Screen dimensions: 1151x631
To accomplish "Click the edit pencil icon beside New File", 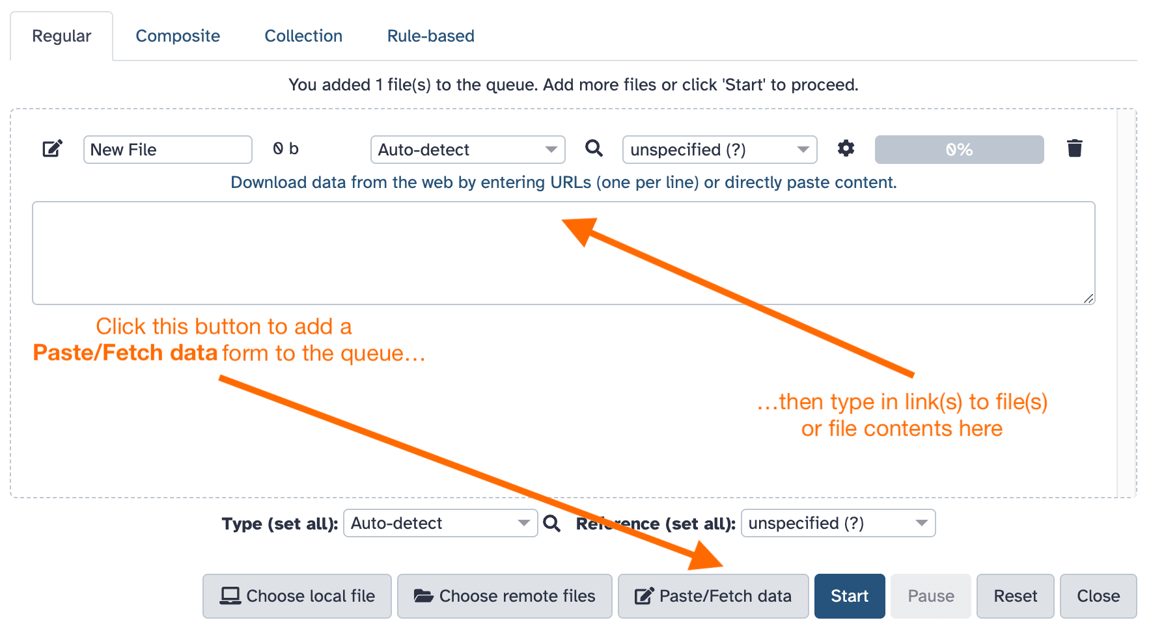I will point(52,149).
